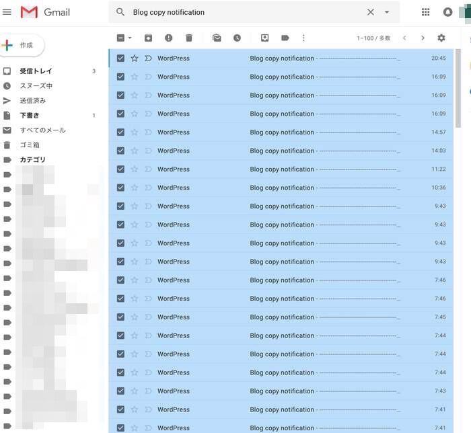This screenshot has height=433, width=471.
Task: Open the main menu hamburger icon
Action: tap(7, 12)
